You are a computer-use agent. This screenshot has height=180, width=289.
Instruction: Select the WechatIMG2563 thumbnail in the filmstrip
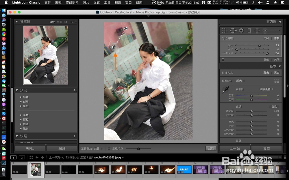coord(35,169)
